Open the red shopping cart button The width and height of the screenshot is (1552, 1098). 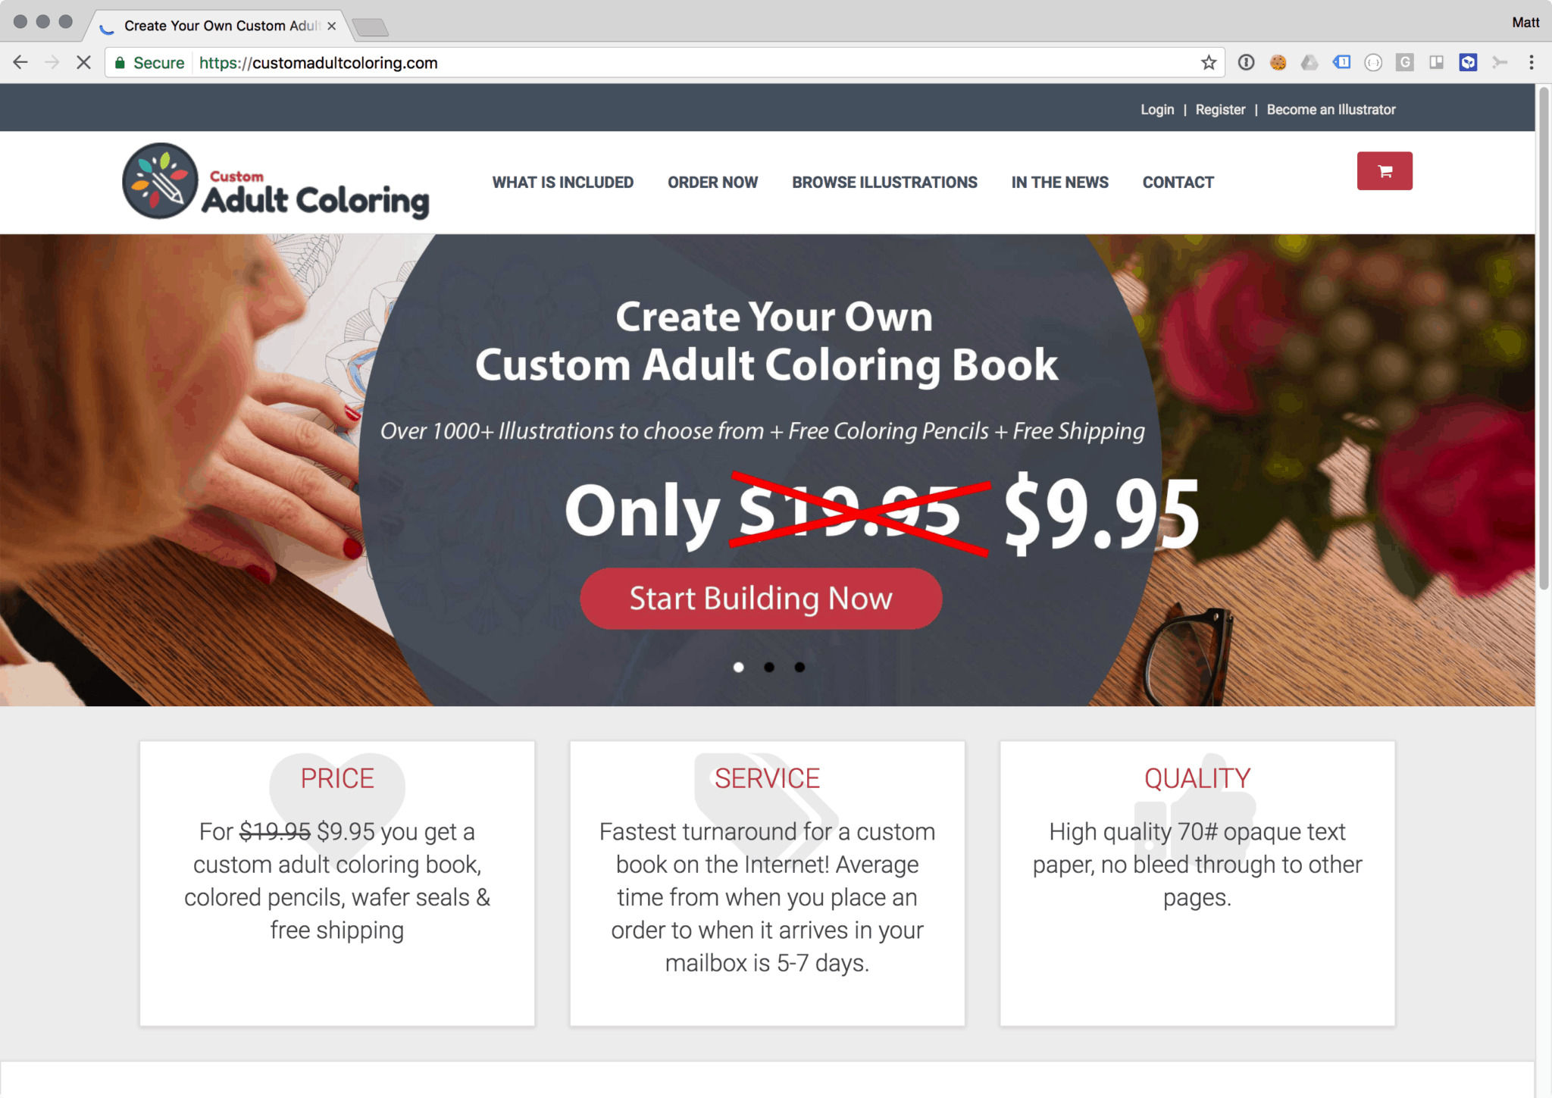point(1384,170)
